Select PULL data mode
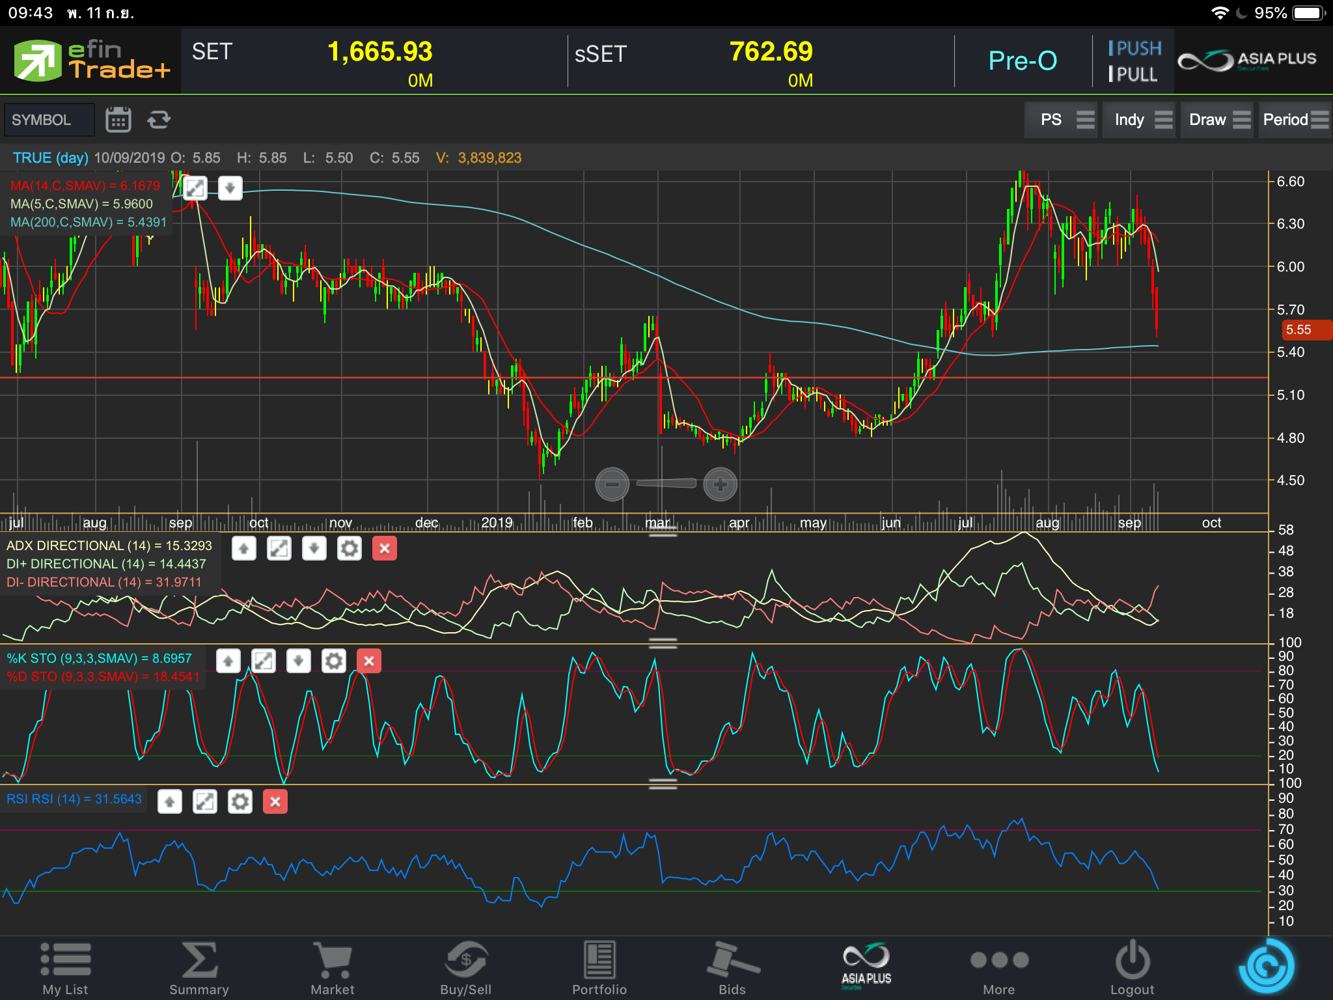1333x1000 pixels. [1133, 74]
